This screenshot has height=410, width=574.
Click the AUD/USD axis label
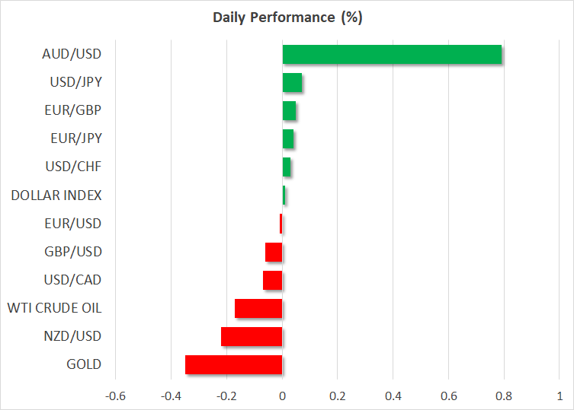(x=73, y=54)
